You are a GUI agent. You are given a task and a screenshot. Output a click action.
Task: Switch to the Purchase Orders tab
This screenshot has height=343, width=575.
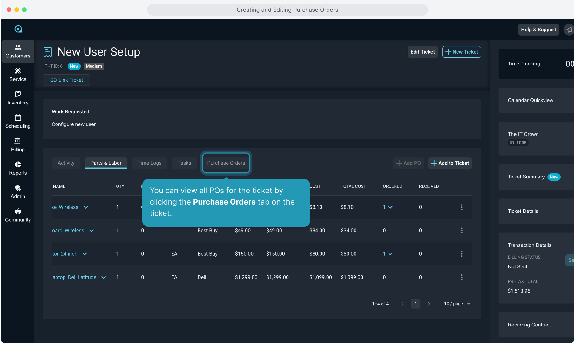click(x=226, y=163)
